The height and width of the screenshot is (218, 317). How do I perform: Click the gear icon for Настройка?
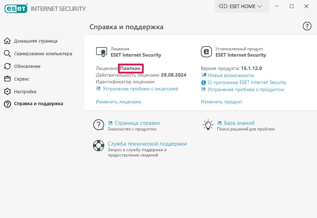pos(7,91)
